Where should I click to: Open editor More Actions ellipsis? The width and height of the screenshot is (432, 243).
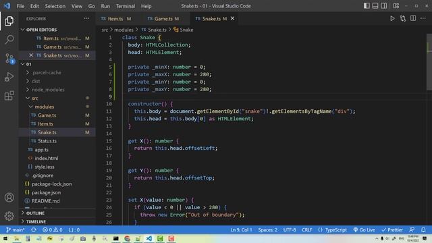(423, 19)
